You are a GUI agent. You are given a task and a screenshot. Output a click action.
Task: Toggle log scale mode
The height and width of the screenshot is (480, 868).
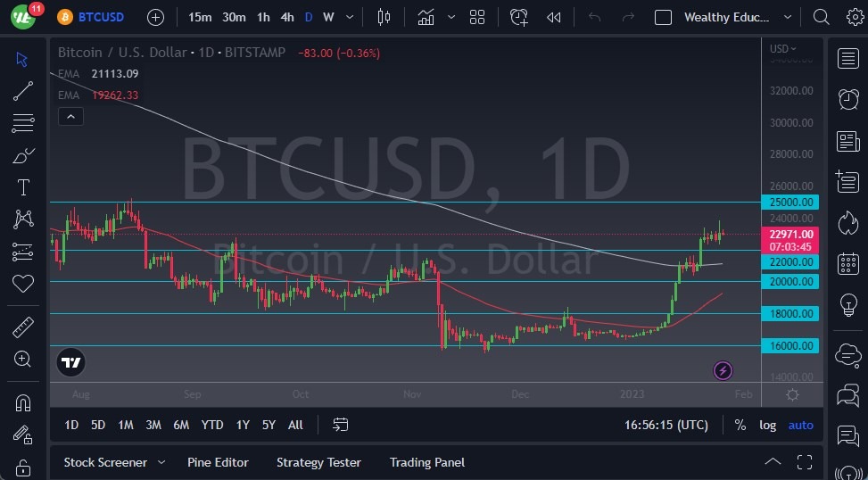(768, 426)
